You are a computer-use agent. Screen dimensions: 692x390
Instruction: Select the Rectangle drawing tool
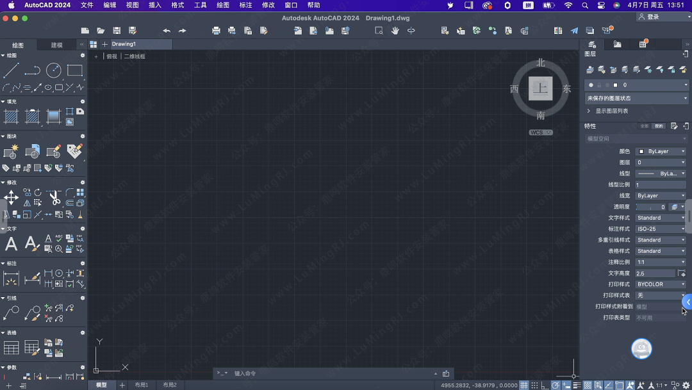75,70
